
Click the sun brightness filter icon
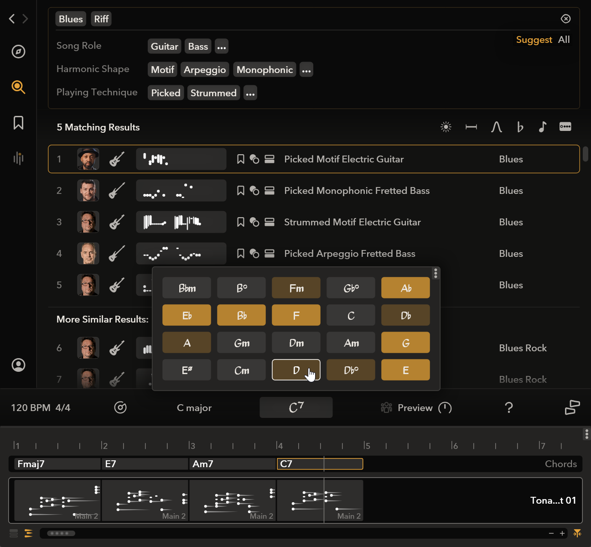pyautogui.click(x=446, y=127)
